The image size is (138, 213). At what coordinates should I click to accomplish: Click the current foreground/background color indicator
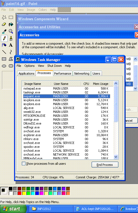pos(4,191)
